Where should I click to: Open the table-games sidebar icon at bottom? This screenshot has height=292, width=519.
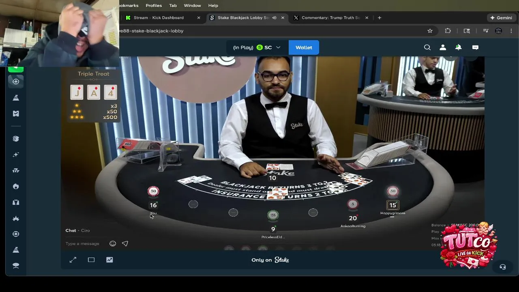click(x=16, y=266)
